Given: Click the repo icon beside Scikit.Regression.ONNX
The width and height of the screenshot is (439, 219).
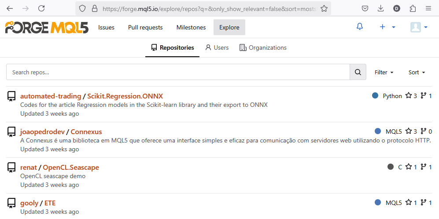Looking at the screenshot, I should (x=11, y=96).
